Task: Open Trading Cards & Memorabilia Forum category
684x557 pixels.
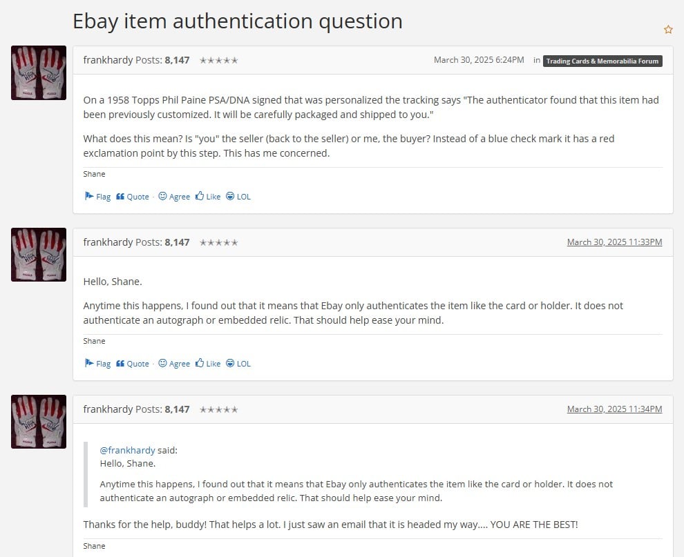Action: pos(602,61)
